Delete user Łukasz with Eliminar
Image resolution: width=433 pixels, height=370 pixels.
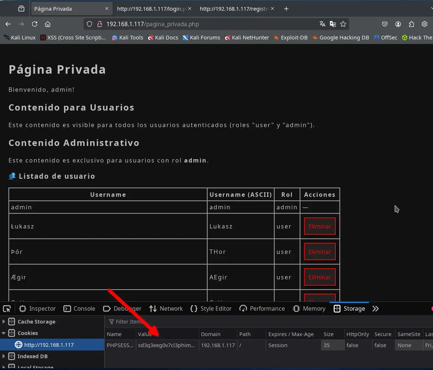point(320,226)
